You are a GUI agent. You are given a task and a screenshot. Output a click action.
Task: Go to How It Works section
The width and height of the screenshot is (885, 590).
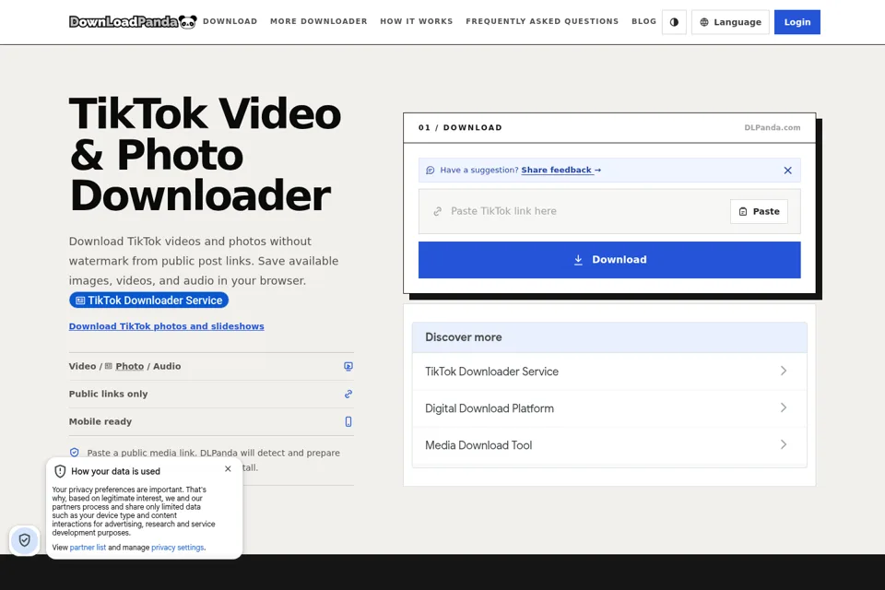(x=417, y=21)
